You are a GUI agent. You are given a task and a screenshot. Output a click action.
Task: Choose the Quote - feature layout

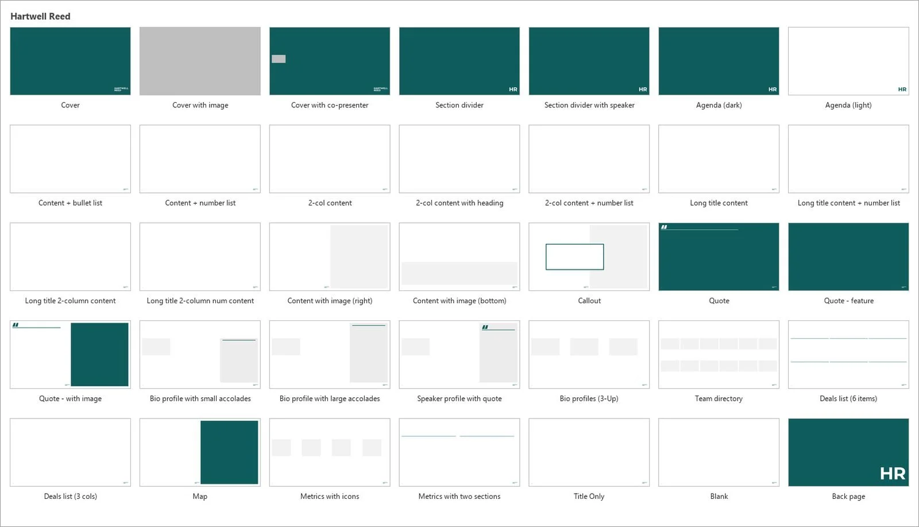click(849, 257)
